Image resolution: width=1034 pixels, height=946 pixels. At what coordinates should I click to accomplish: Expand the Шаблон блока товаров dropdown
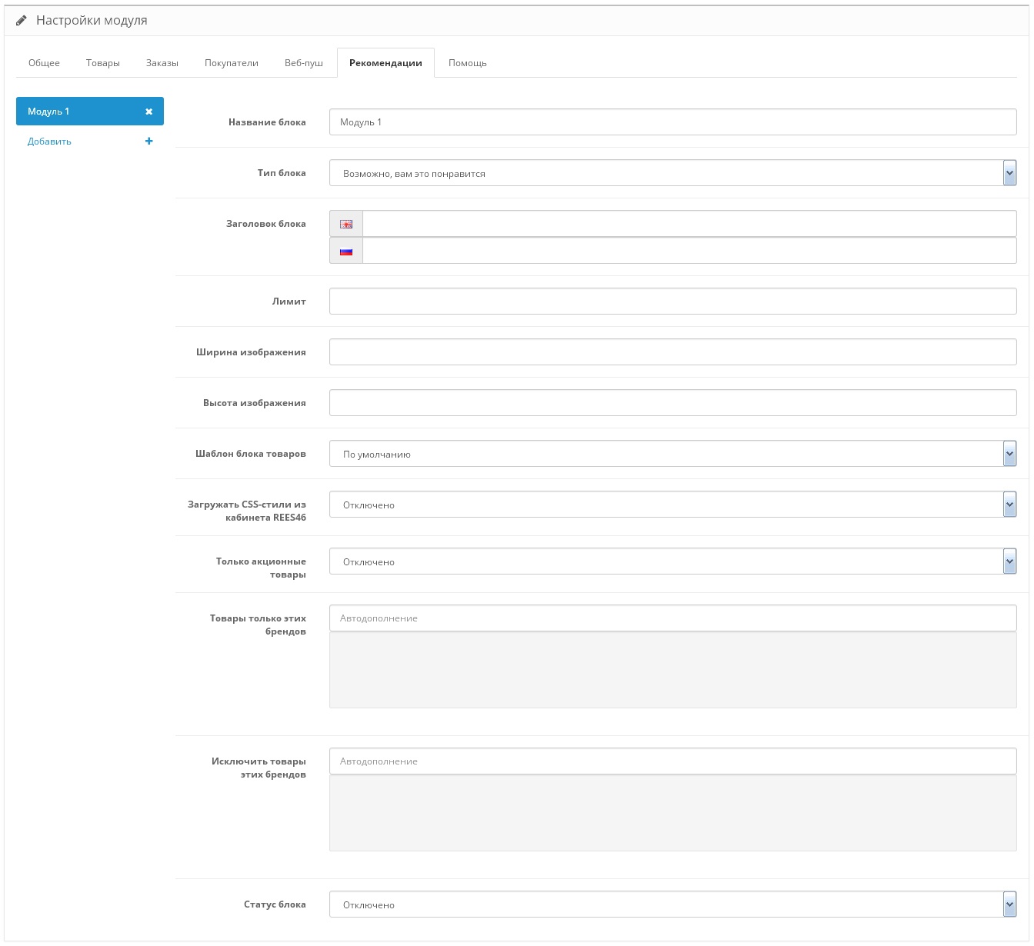tap(672, 454)
